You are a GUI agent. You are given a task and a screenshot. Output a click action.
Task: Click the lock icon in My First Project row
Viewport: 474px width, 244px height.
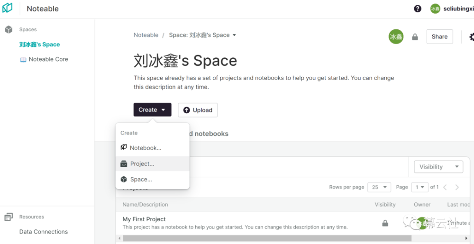click(385, 223)
